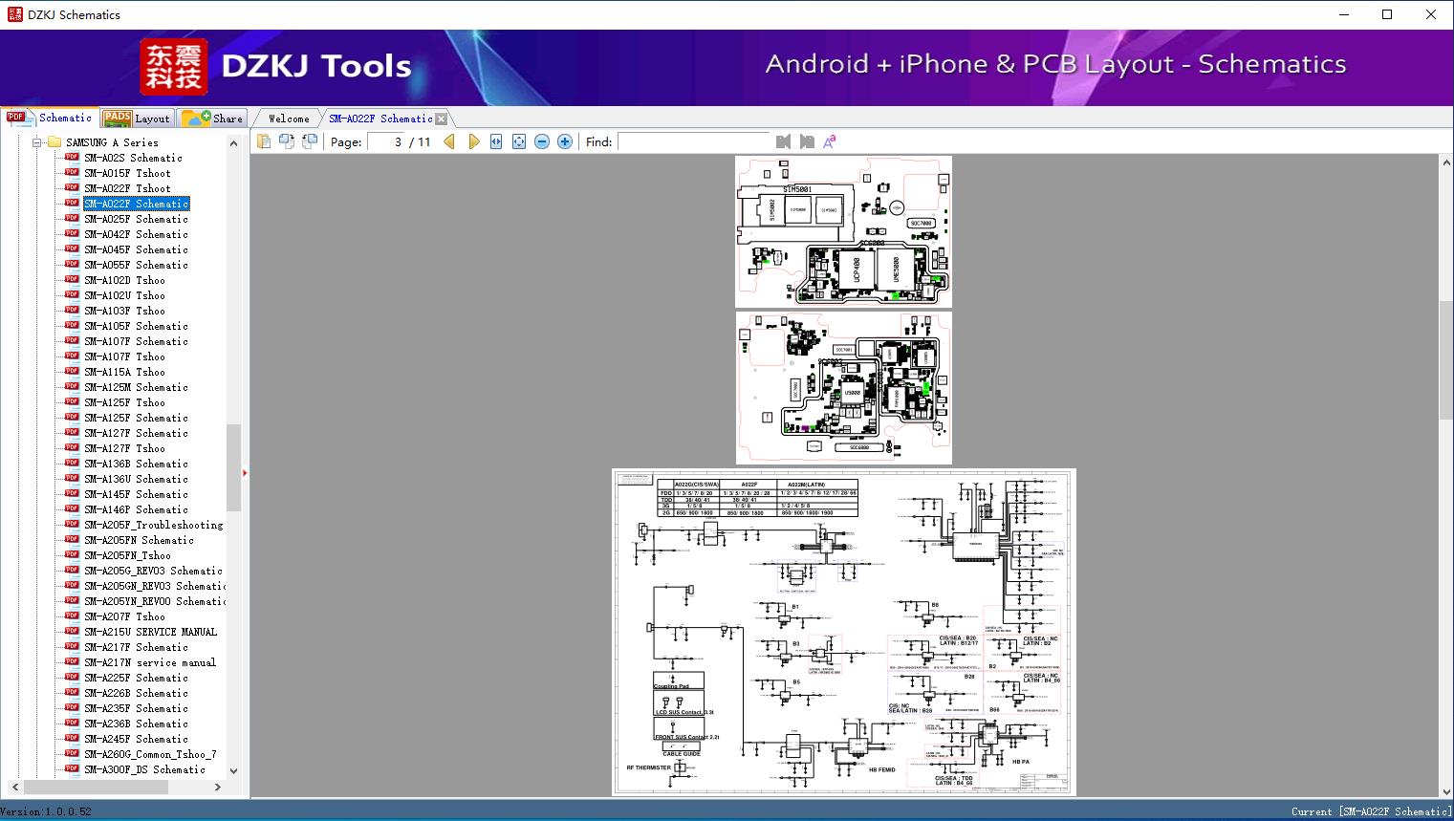Click the fit width icon
This screenshot has width=1454, height=821.
[x=496, y=141]
